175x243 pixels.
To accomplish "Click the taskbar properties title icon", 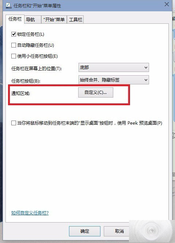I will [8, 5].
